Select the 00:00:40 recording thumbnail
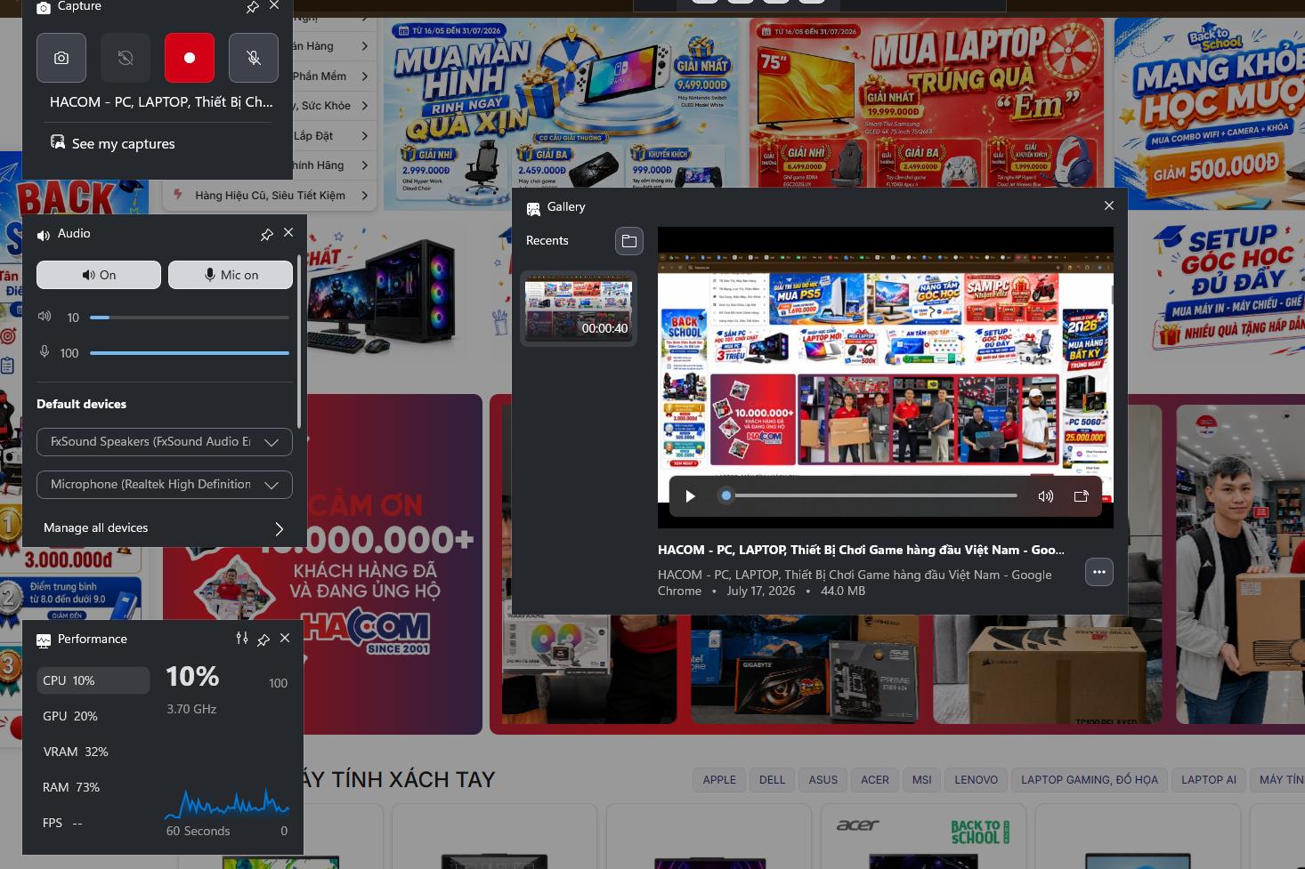Viewport: 1305px width, 869px height. point(579,309)
